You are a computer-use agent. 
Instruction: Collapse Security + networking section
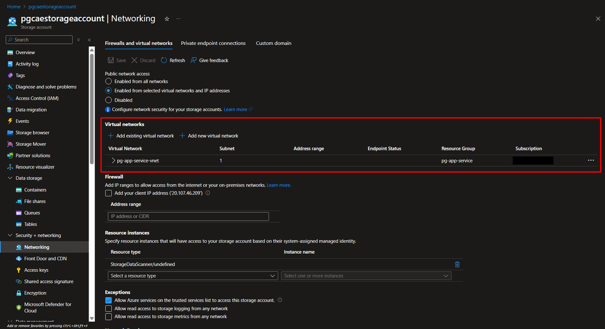point(10,235)
